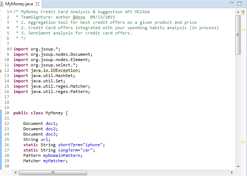247x176 pixels.
Task: Click the 'shortTerm' variable
Action: (69, 145)
